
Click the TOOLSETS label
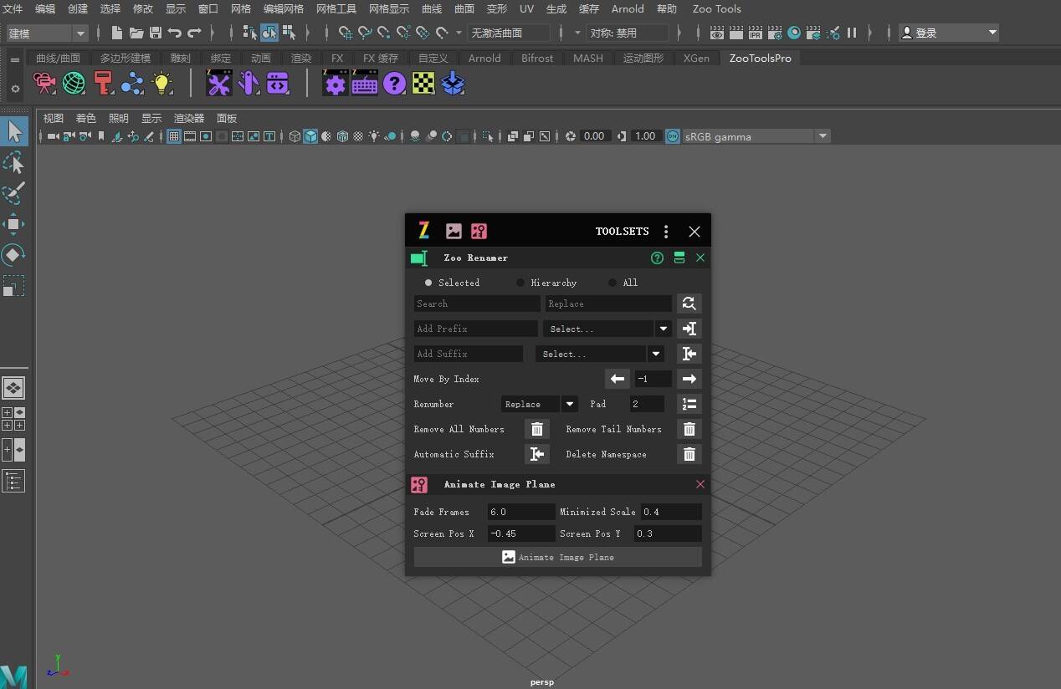(x=622, y=231)
